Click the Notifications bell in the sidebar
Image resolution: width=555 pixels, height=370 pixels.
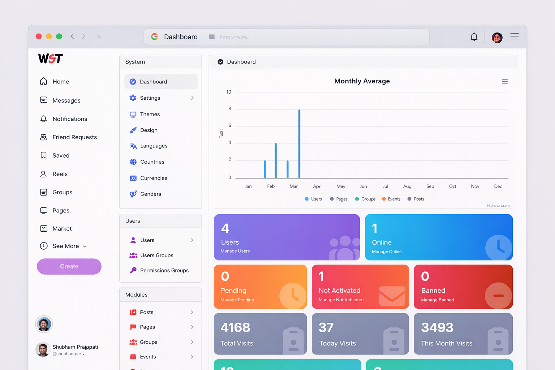[44, 119]
